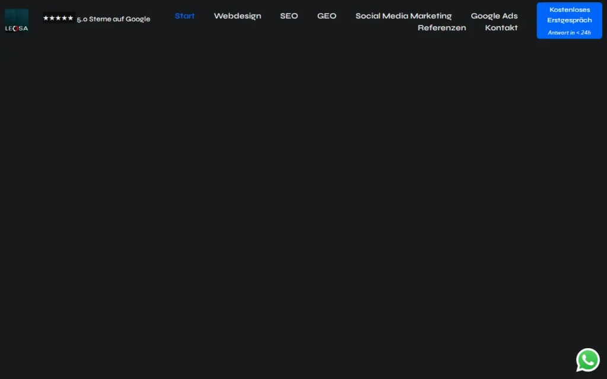Open the Google Ads menu item
The height and width of the screenshot is (379, 607).
pyautogui.click(x=494, y=16)
